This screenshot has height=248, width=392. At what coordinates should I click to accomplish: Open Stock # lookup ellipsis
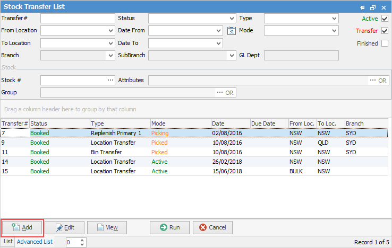pos(110,80)
